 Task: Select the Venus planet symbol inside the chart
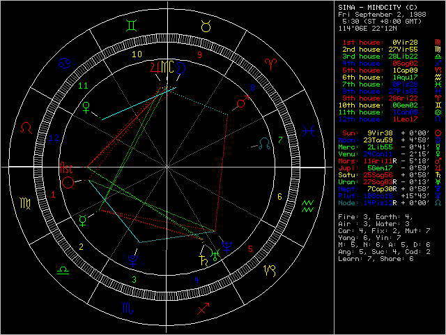click(86, 107)
